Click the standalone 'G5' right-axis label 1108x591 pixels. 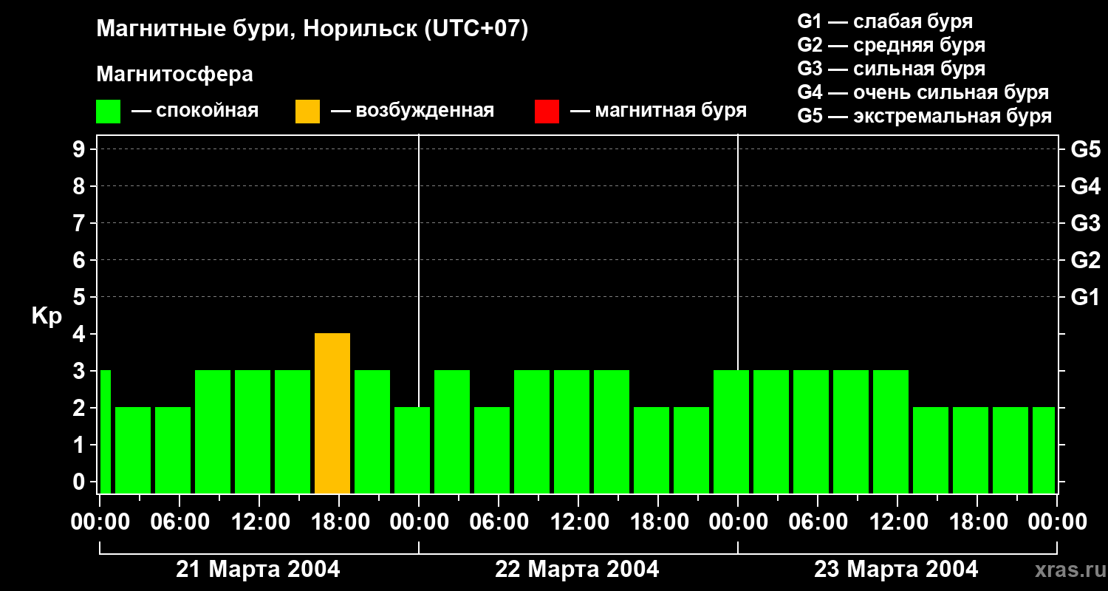1086,150
